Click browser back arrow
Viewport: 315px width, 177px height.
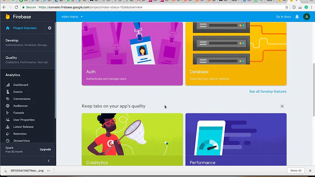click(x=4, y=7)
